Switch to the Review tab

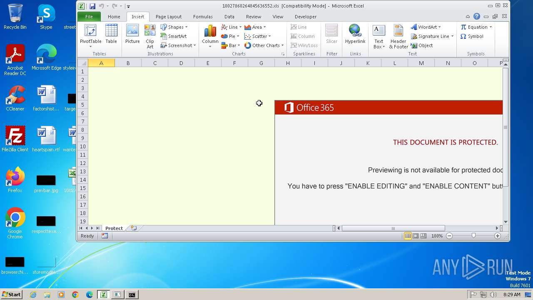[x=254, y=17]
